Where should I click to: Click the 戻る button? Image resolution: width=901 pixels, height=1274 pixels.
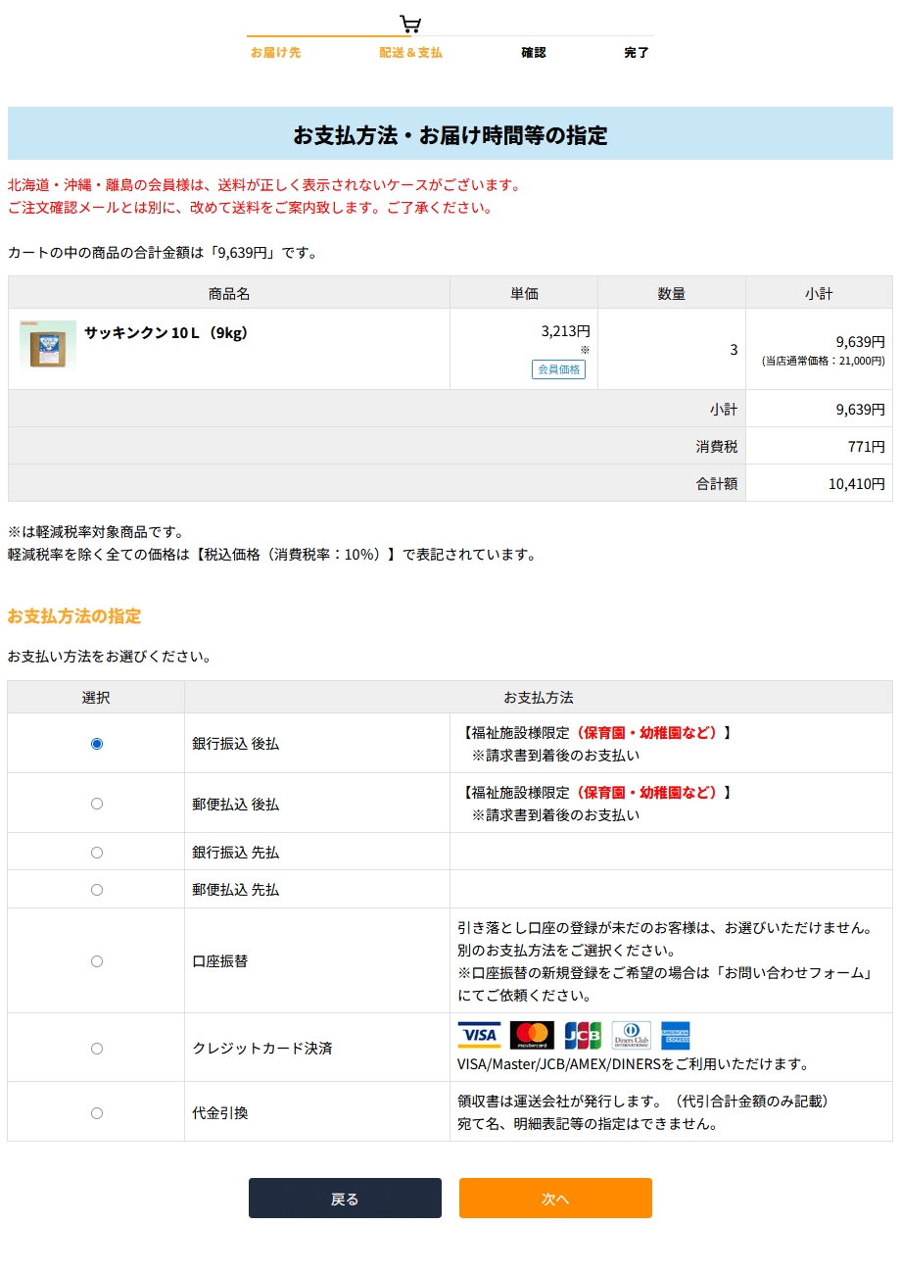[x=345, y=1198]
